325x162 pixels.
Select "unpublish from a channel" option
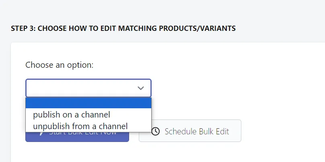pyautogui.click(x=88, y=126)
